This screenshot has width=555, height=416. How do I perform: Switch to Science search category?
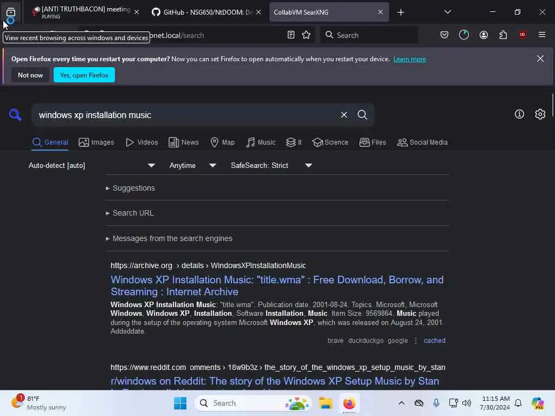point(330,142)
